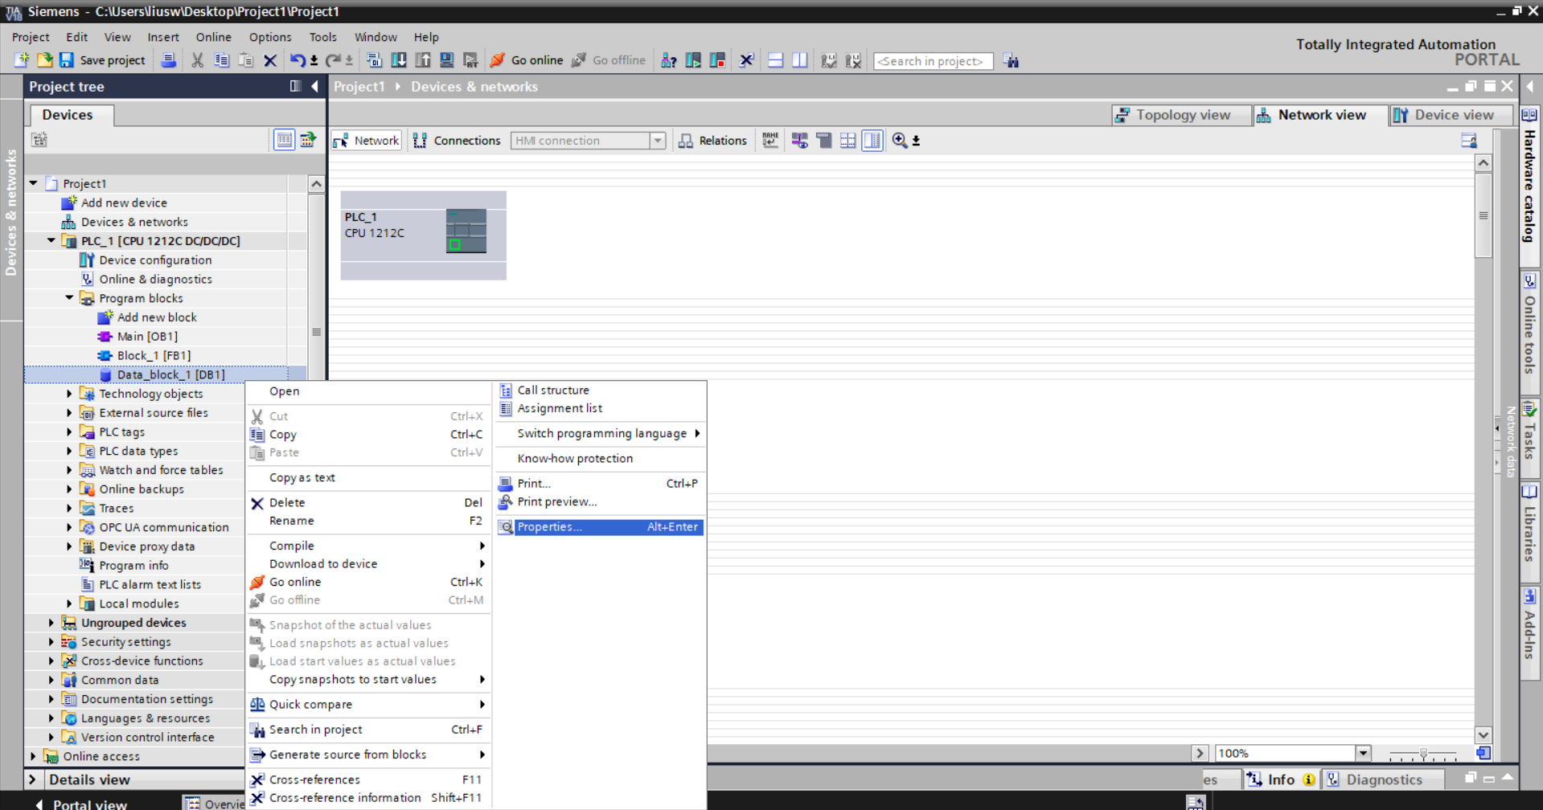Image resolution: width=1543 pixels, height=810 pixels.
Task: Toggle the show page breaks icon
Action: pyautogui.click(x=847, y=141)
